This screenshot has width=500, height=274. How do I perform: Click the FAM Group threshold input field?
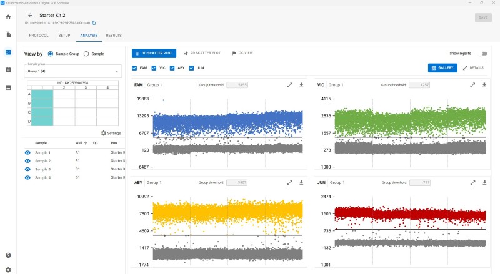(x=237, y=85)
